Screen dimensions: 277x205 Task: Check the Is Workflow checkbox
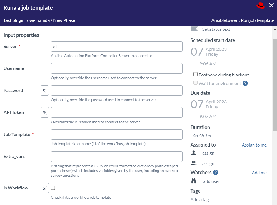[53, 188]
